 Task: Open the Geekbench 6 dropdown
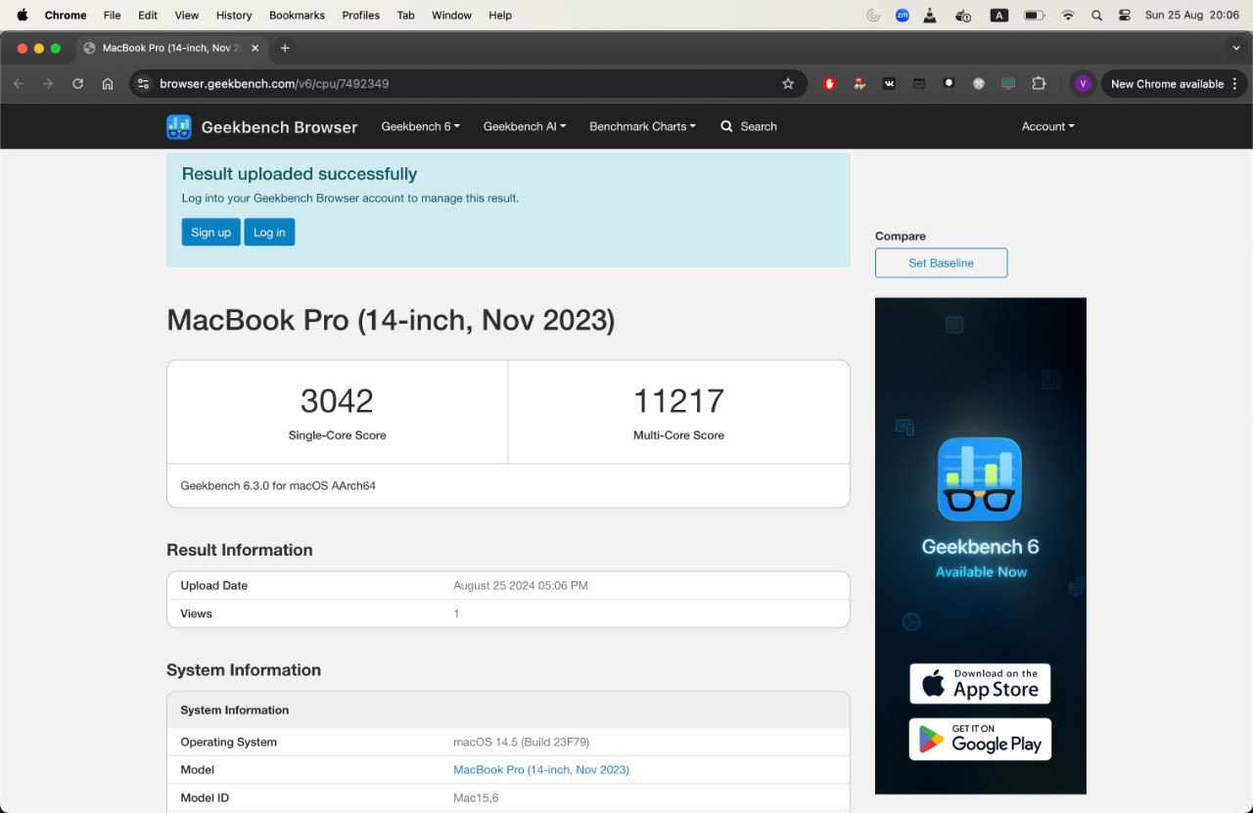tap(420, 126)
